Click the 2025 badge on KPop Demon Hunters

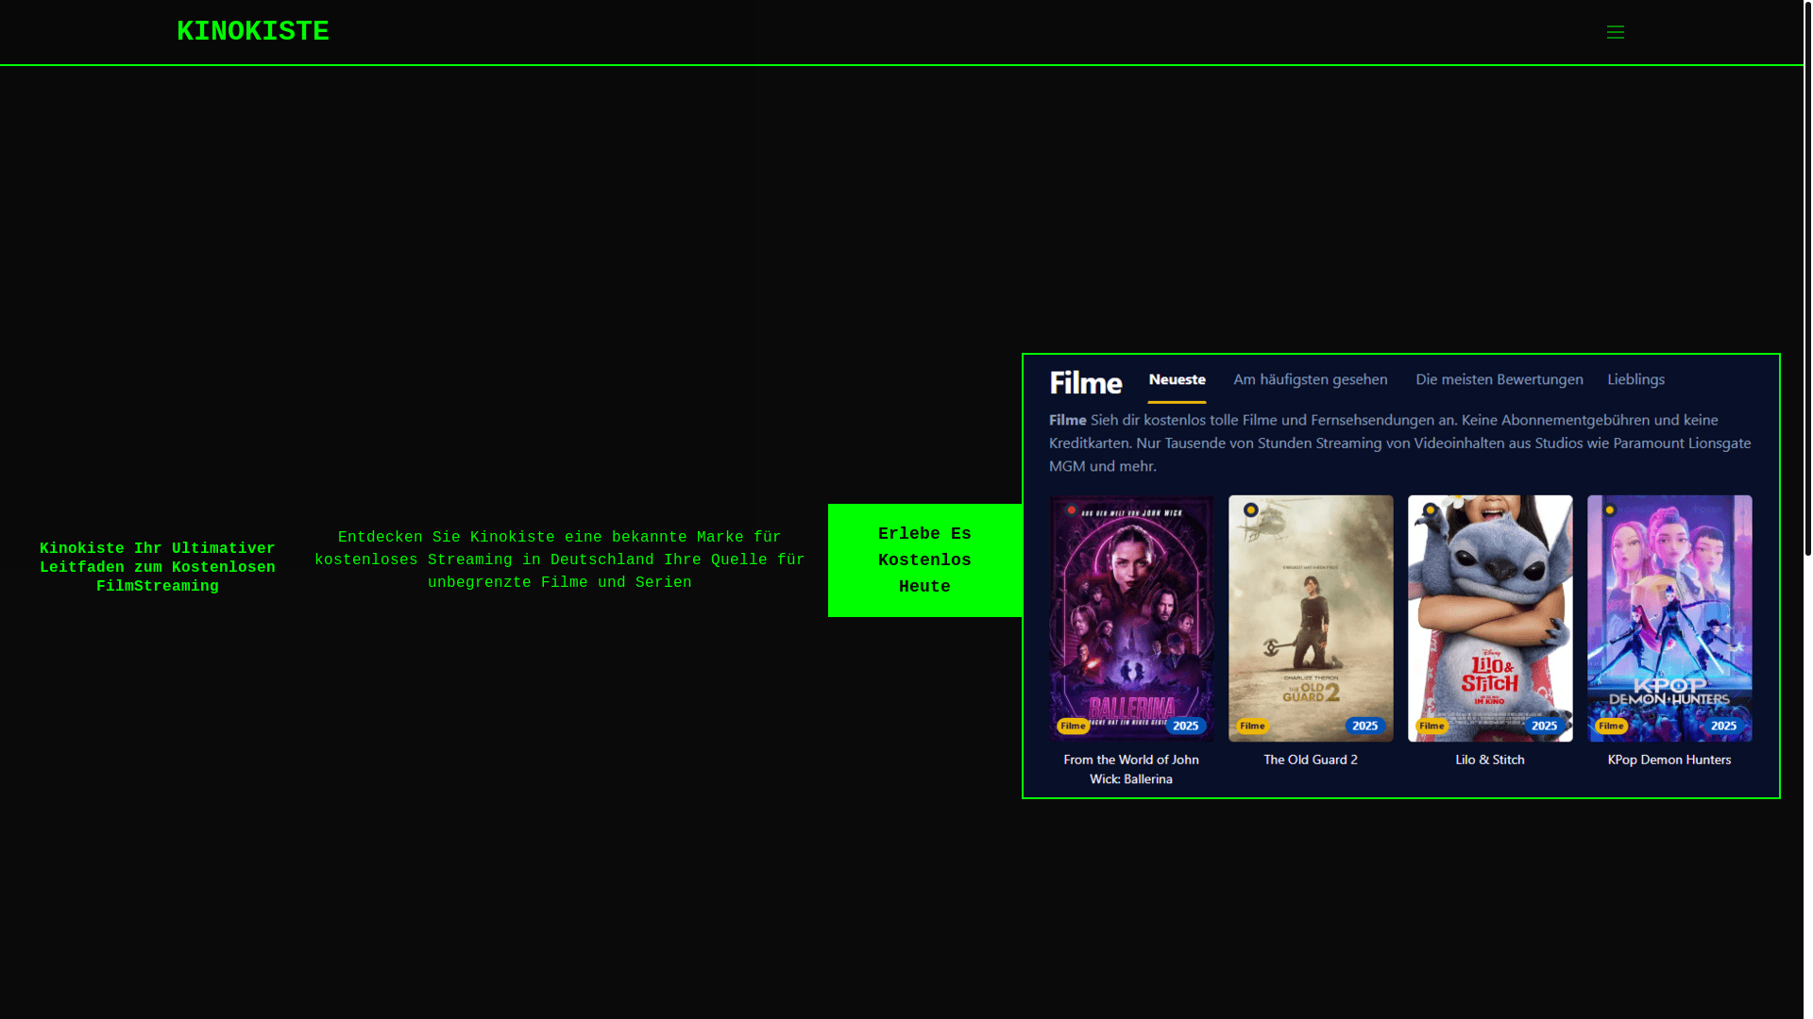(1723, 726)
